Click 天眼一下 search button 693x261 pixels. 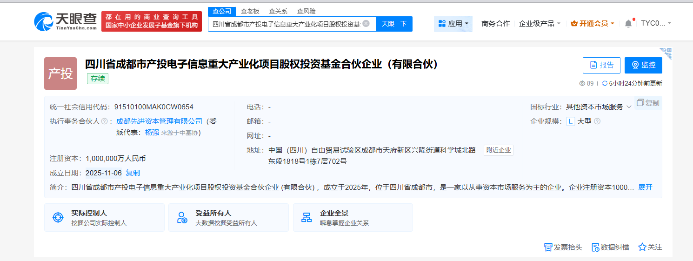point(394,24)
